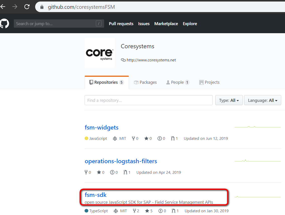Visit http://www.coresystems.net website link
285x215 pixels.
tap(151, 60)
